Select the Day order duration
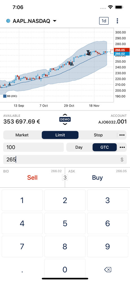This screenshot has height=282, width=130. 79,147
